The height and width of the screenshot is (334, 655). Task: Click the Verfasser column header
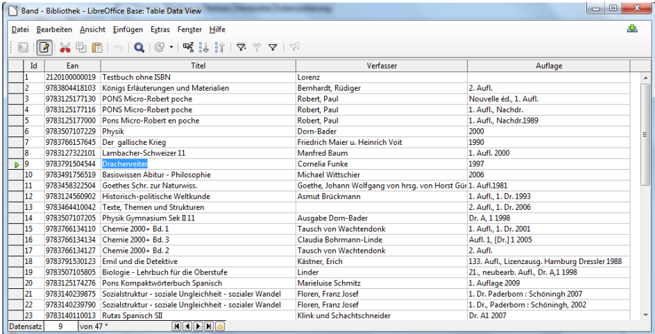tap(382, 66)
